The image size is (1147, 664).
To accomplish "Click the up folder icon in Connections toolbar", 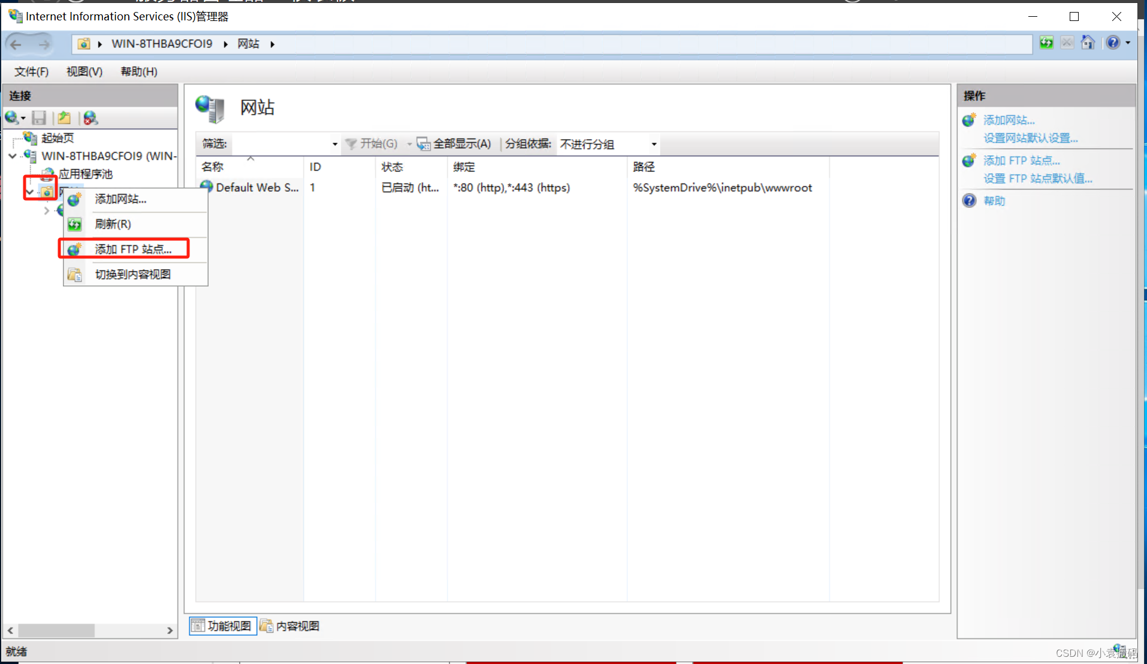I will pos(64,117).
